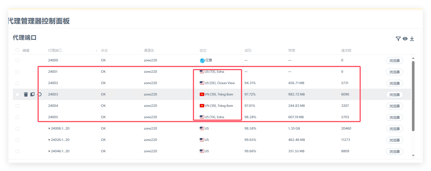Click the Vietnam flag on port 24004

[202, 106]
